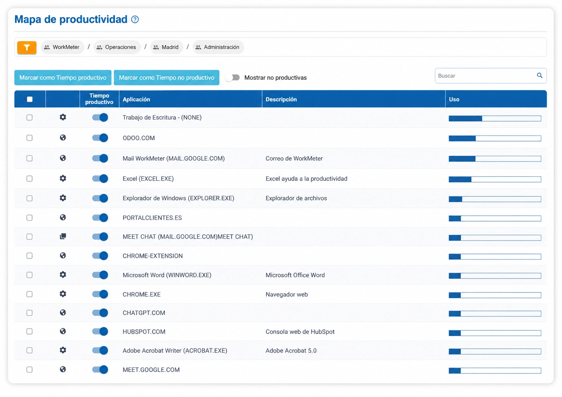Check the Mail WorkMeter row checkbox
The image size is (562, 397).
click(x=29, y=158)
